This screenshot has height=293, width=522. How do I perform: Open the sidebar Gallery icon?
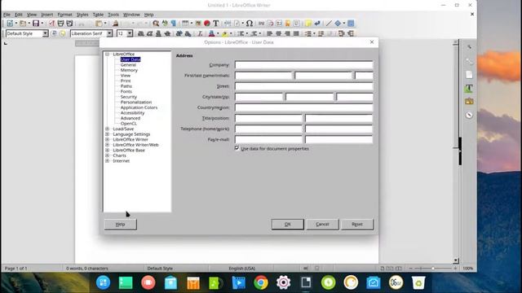click(469, 101)
